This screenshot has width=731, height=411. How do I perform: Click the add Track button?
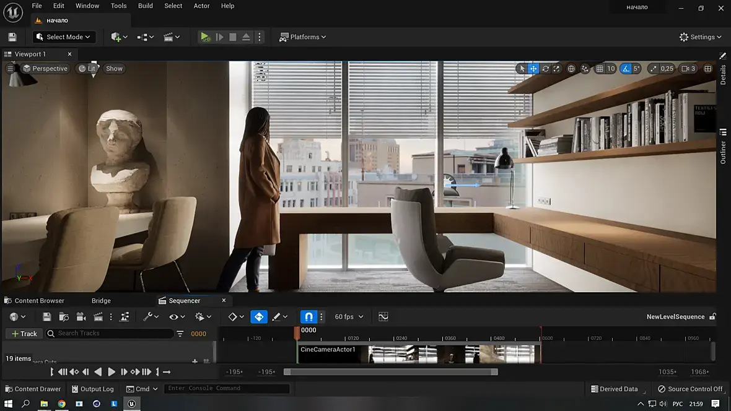click(x=24, y=334)
